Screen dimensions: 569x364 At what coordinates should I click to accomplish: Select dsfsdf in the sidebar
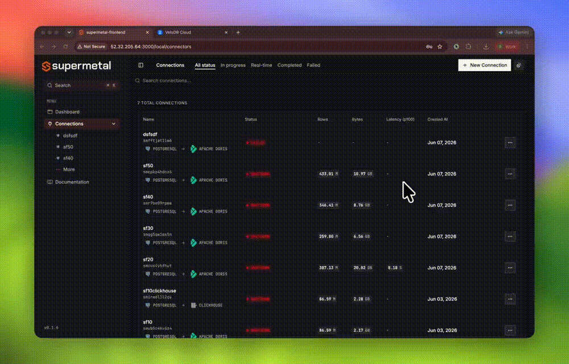point(70,136)
